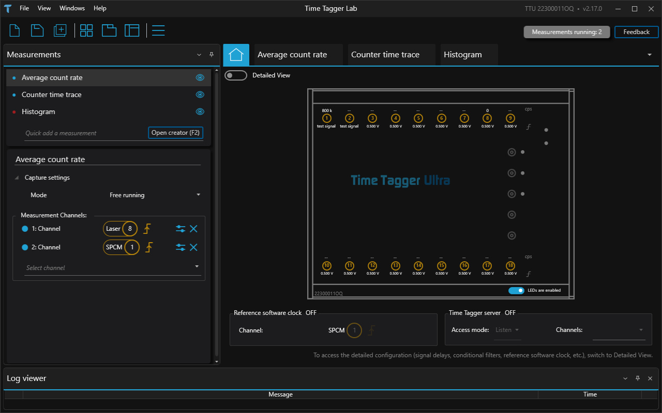Open the Measurements panel dropdown chevron
662x413 pixels.
(199, 55)
